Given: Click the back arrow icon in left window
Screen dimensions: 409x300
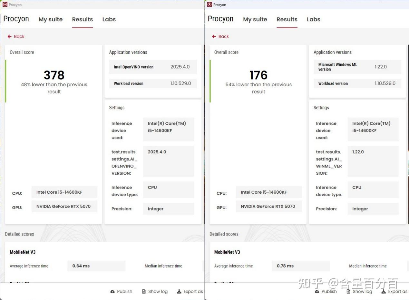Looking at the screenshot, I should click(10, 36).
